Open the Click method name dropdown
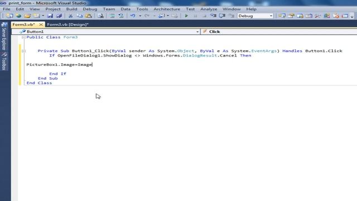357x201 pixels. 279,32
